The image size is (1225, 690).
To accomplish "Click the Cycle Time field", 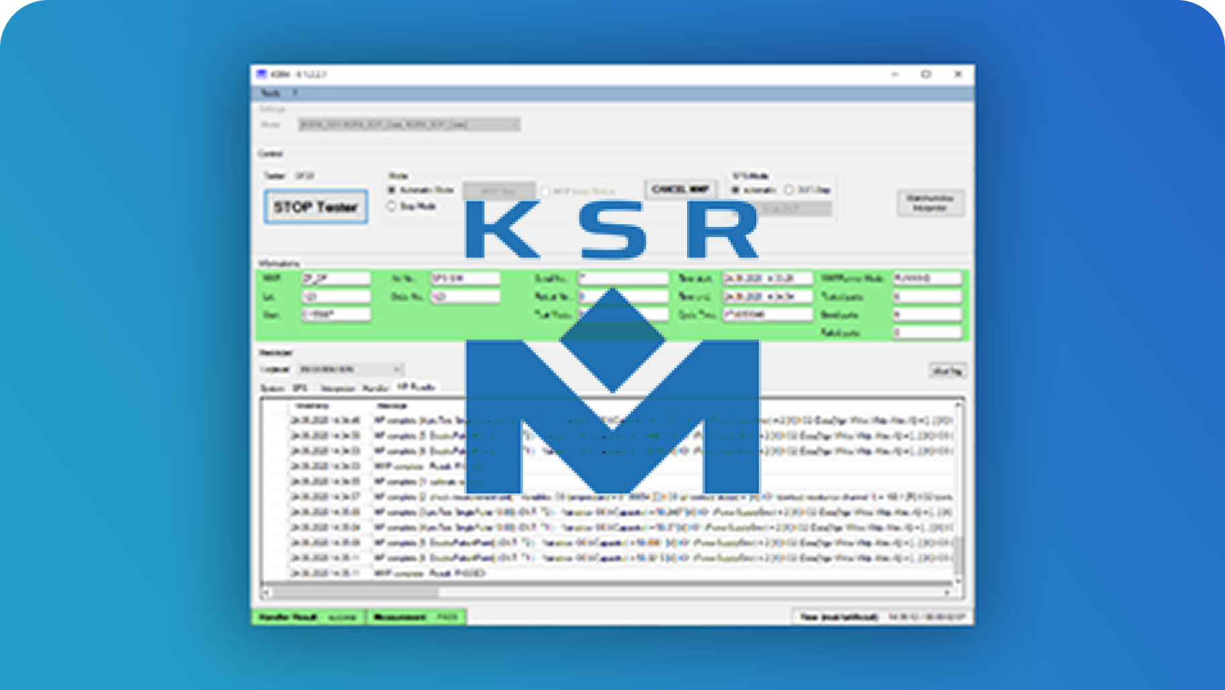I will [767, 314].
